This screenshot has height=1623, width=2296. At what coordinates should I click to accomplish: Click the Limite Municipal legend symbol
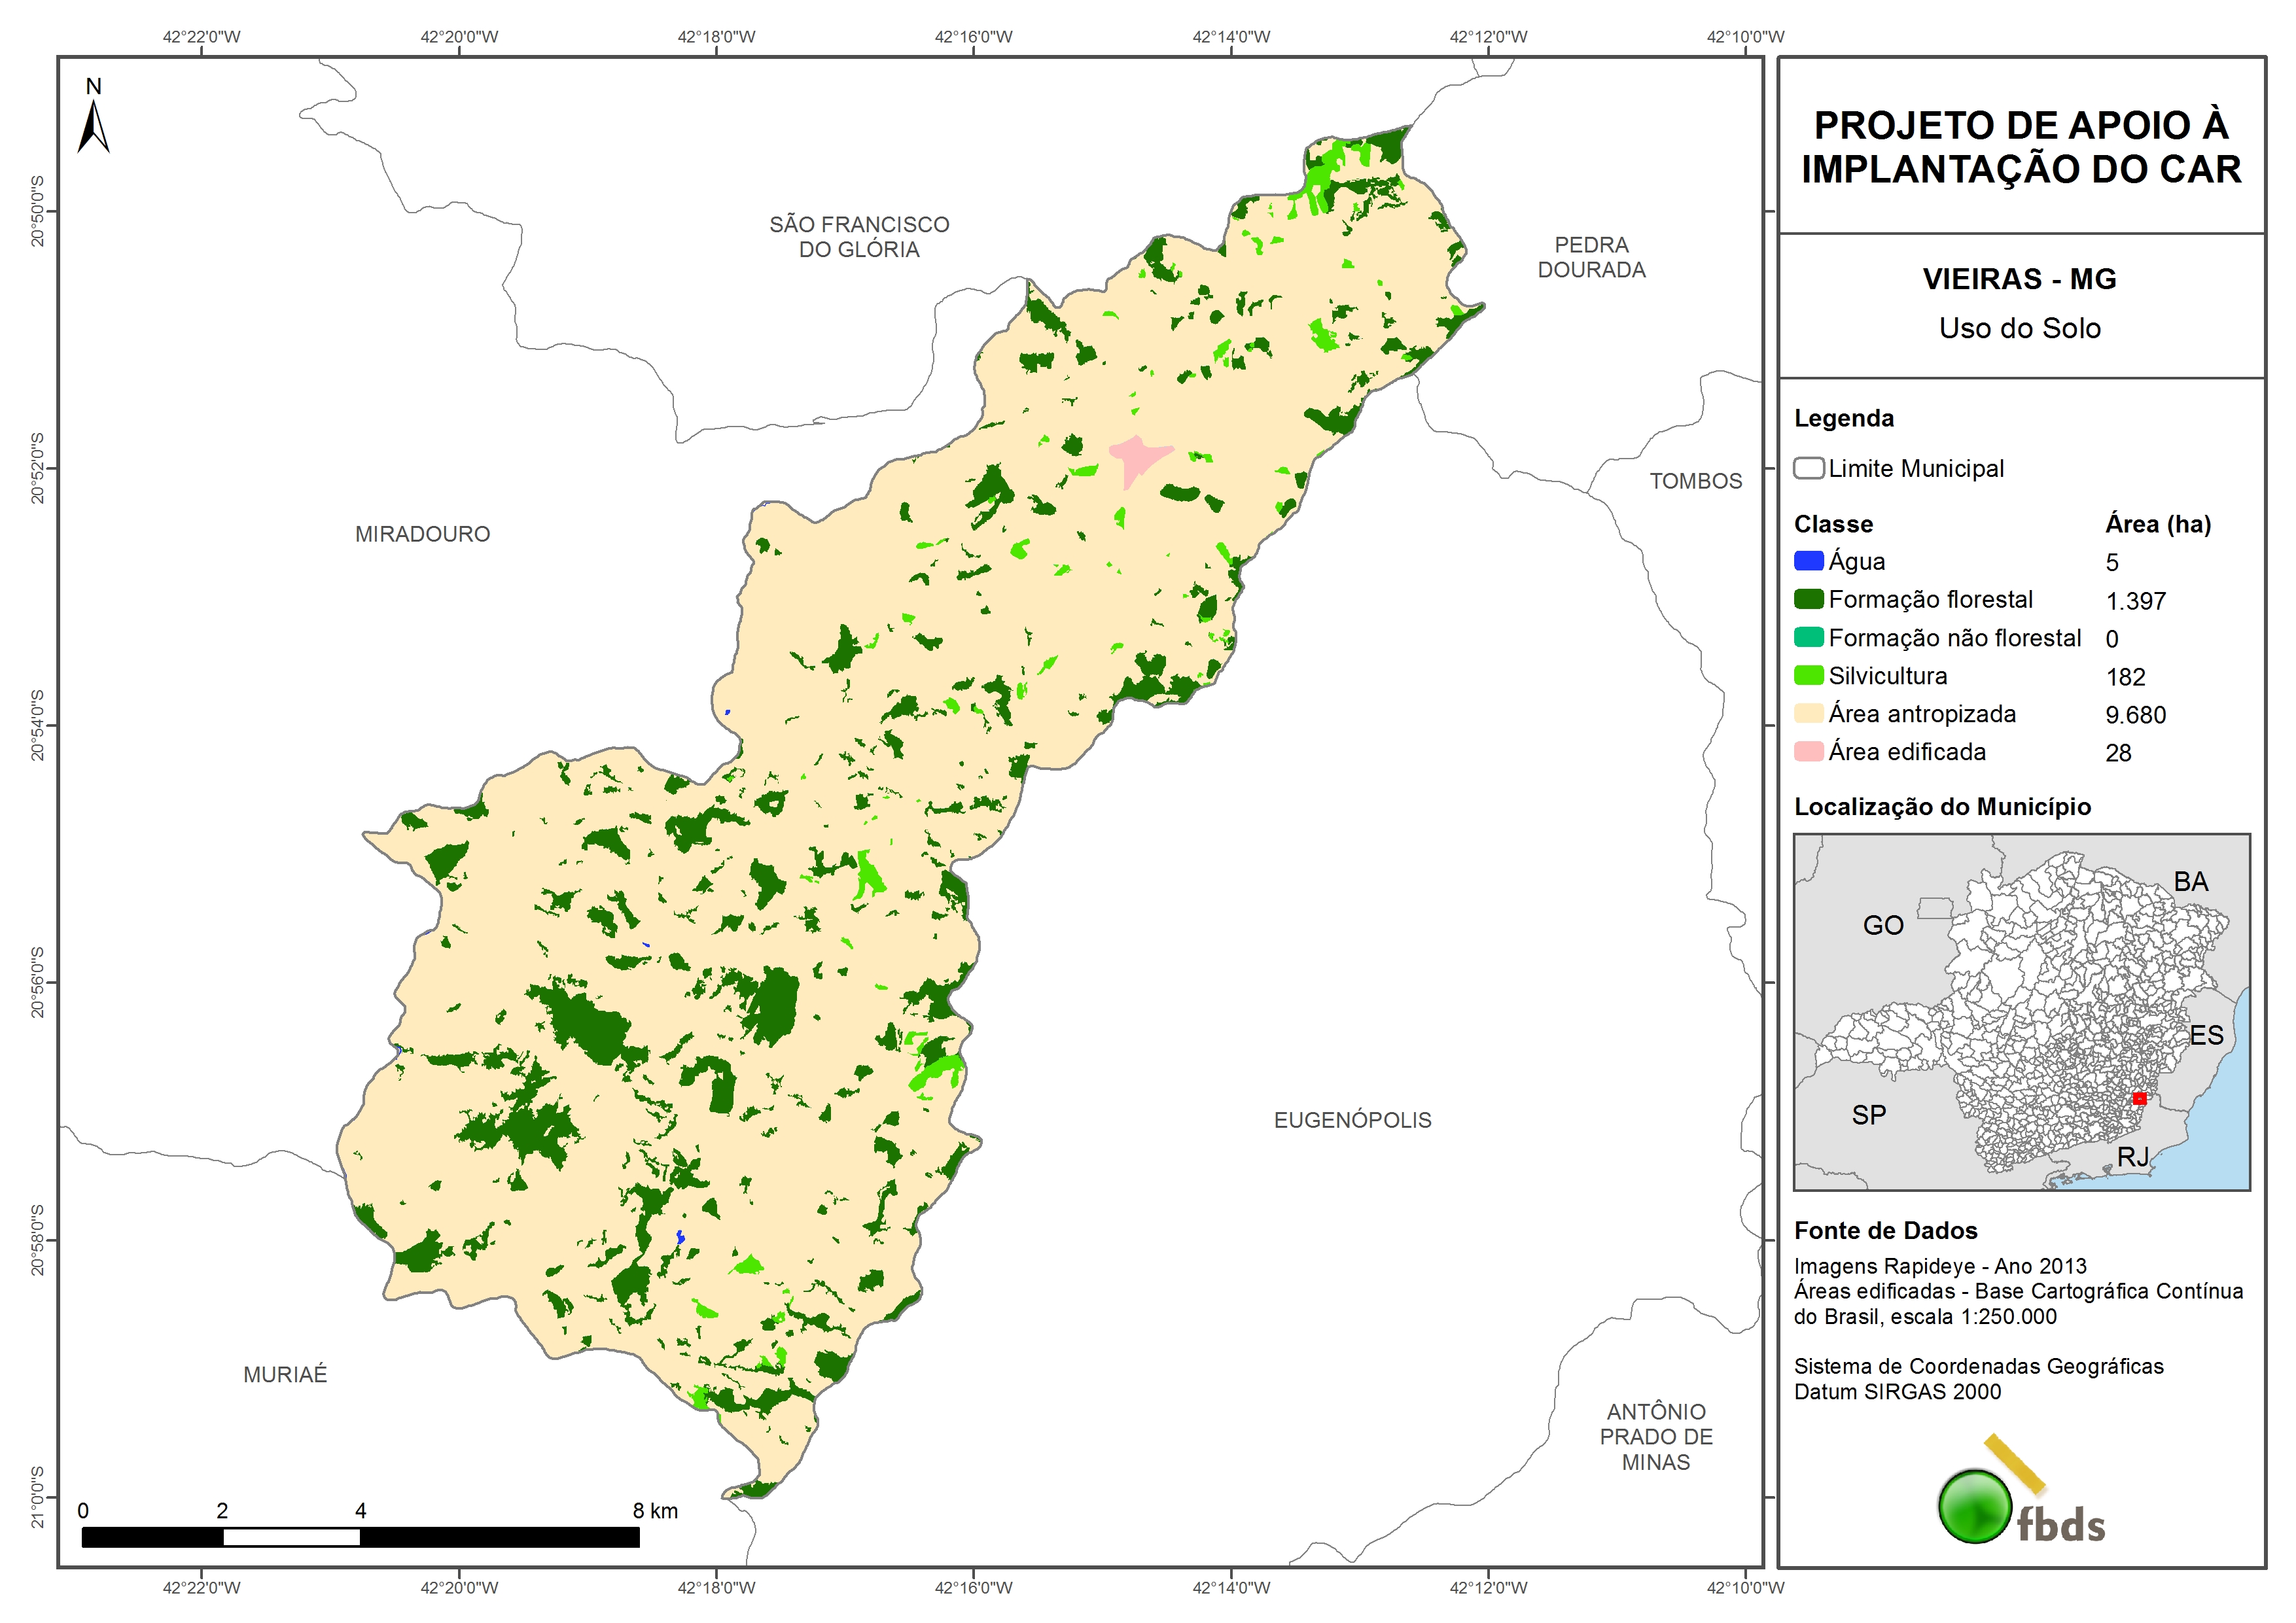click(x=1808, y=468)
